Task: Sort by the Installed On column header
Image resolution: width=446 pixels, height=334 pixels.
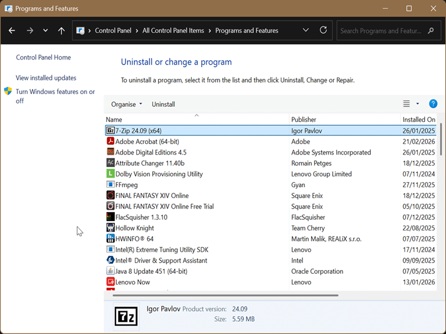Action: click(x=419, y=119)
